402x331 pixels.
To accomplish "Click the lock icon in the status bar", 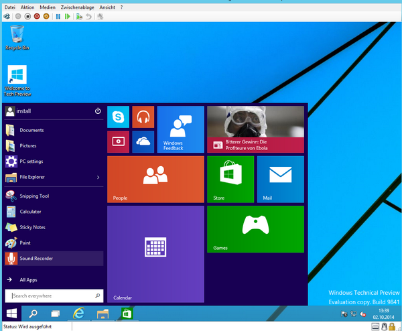I will [392, 326].
